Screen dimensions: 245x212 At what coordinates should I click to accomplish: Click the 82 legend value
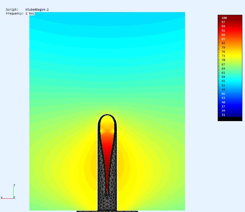[223, 43]
